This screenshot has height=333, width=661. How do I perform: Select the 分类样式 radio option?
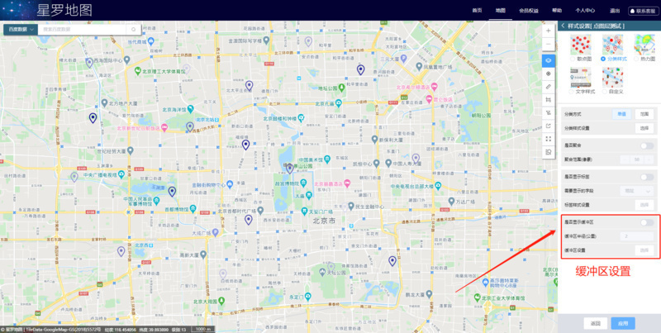603,59
